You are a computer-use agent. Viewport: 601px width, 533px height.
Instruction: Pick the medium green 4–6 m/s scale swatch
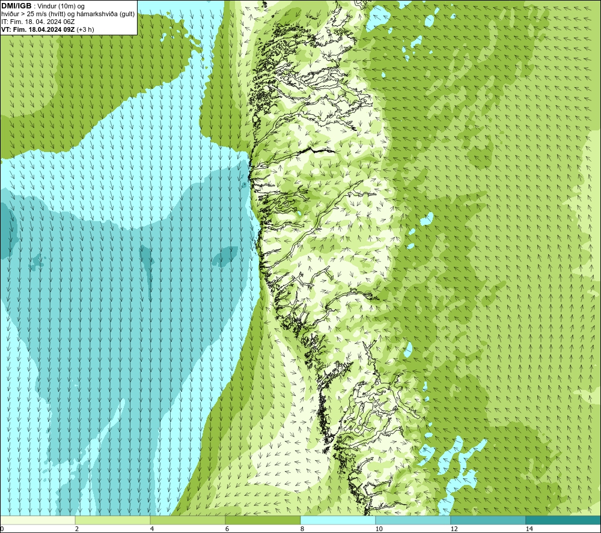click(188, 520)
